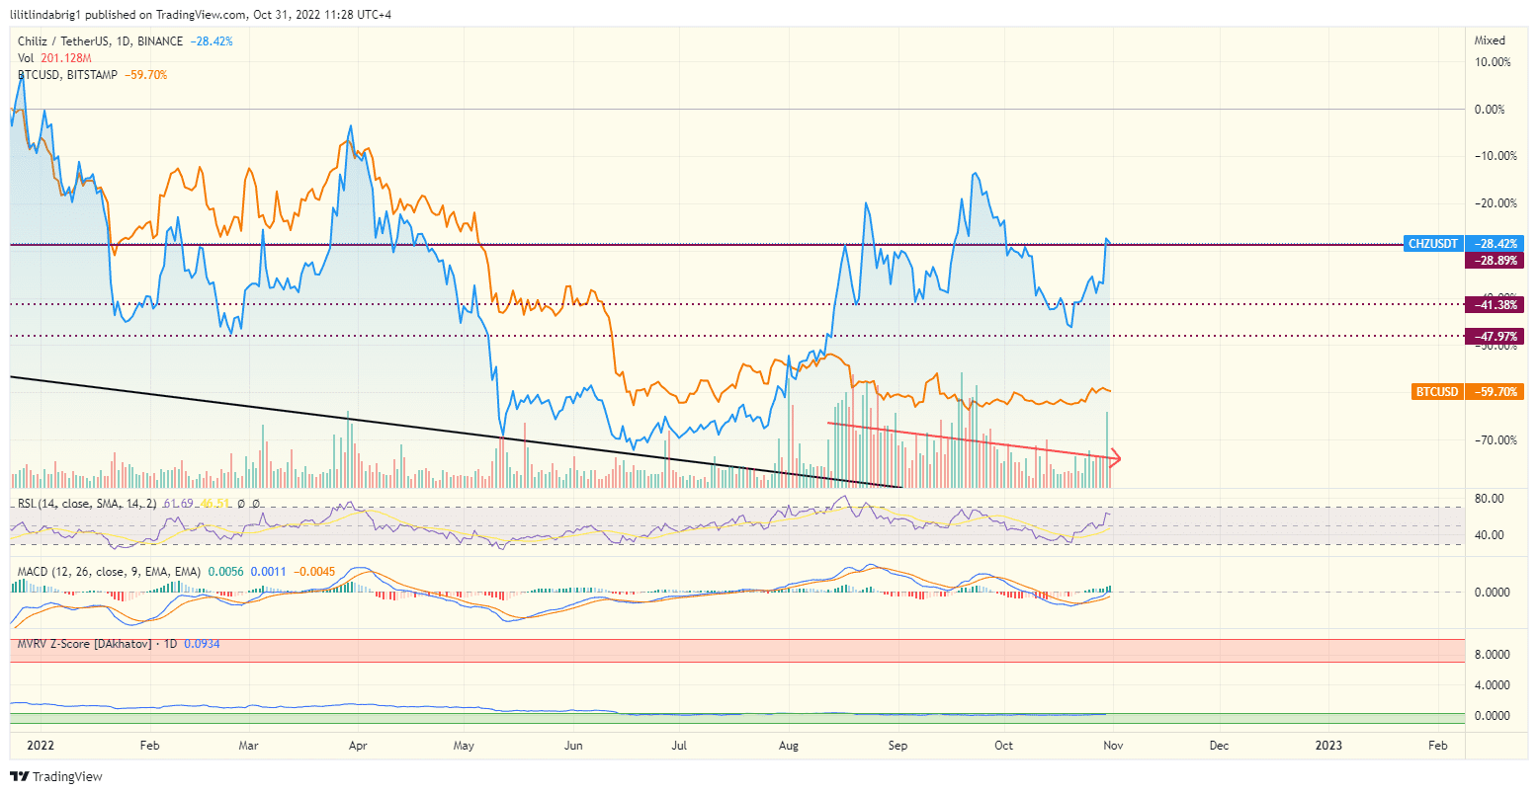Click the Nov label on the time axis
1538x794 pixels.
(x=1112, y=747)
